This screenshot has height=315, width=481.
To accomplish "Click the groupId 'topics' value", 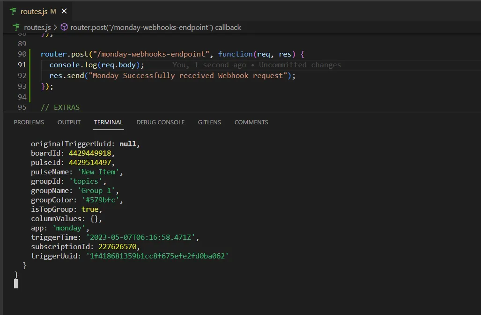I will tap(86, 181).
